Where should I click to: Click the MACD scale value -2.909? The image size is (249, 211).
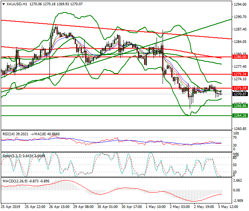coord(238,201)
